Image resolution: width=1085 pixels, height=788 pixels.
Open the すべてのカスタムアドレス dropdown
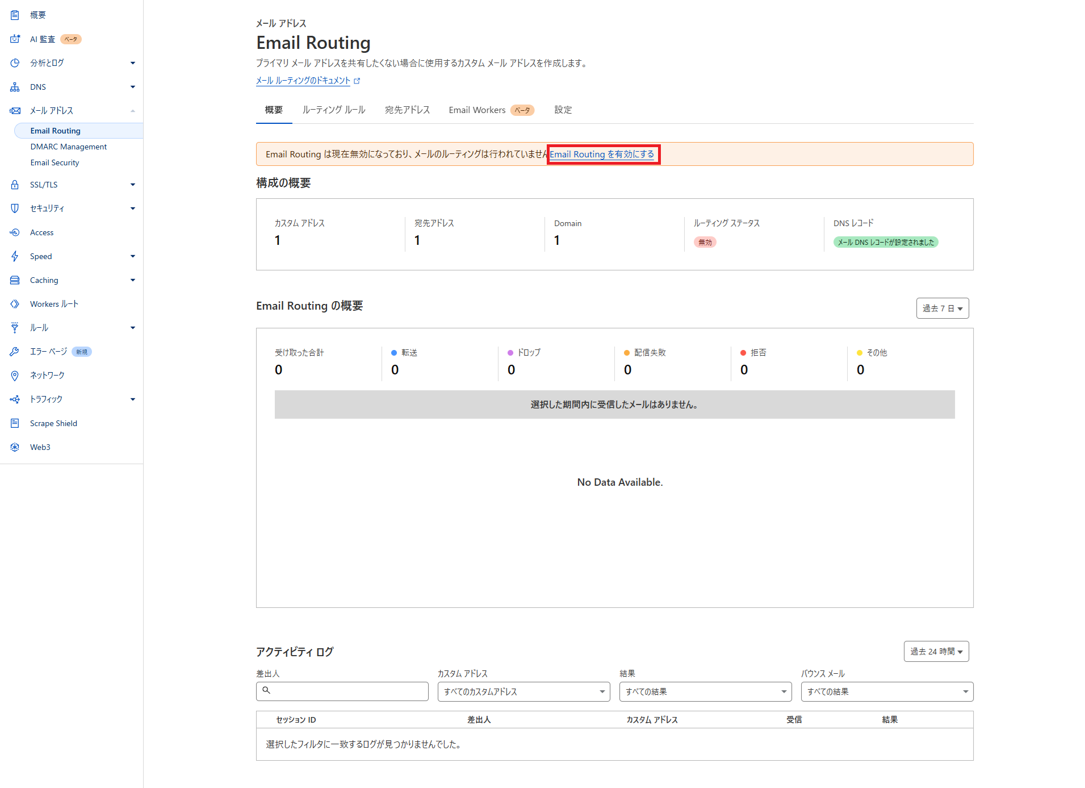coord(523,692)
